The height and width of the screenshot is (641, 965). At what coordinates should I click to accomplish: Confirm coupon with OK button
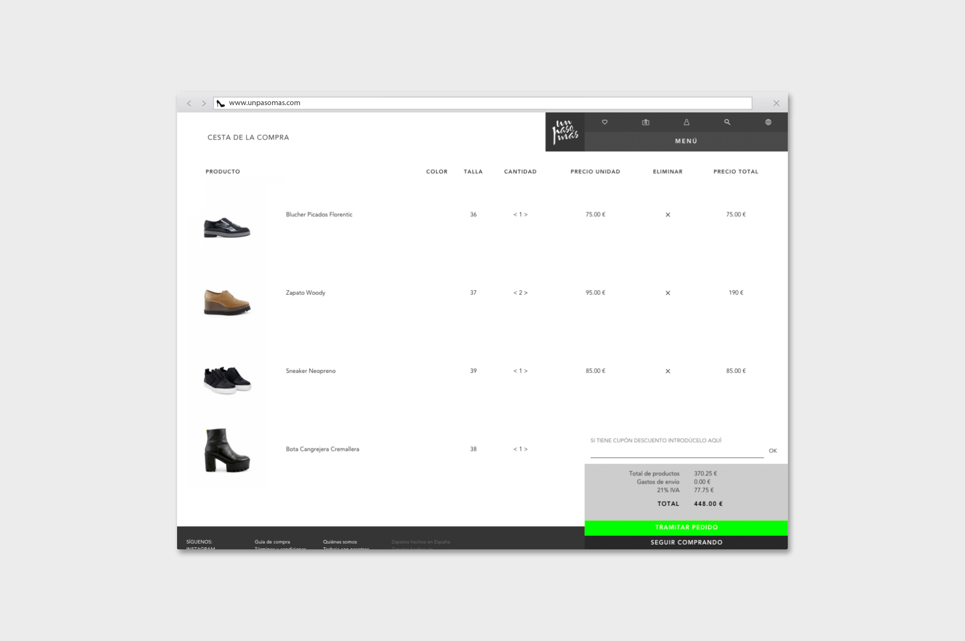pyautogui.click(x=772, y=450)
